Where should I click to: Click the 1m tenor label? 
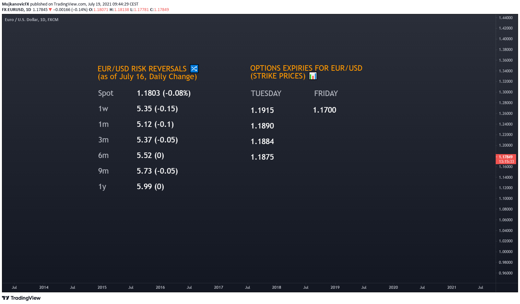tap(103, 124)
